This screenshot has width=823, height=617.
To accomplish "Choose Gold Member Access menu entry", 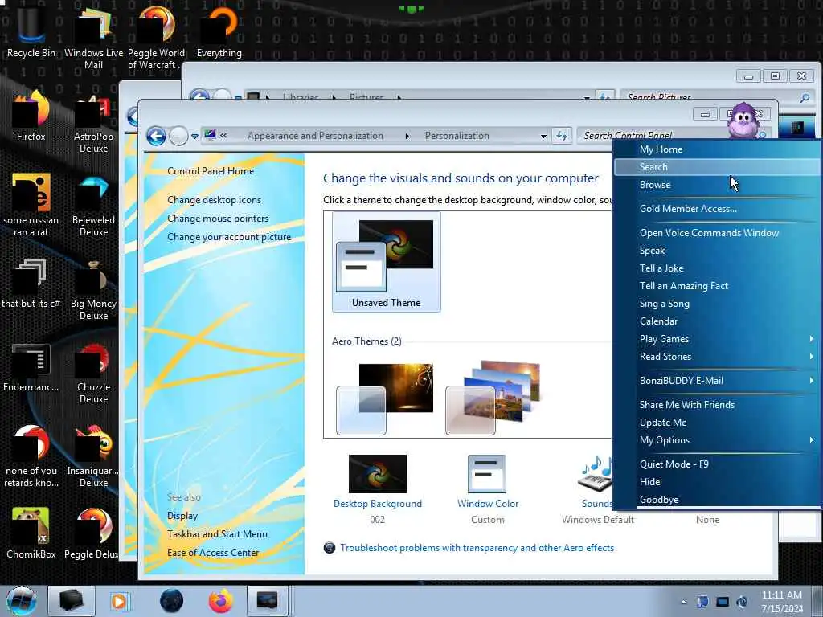I will (716, 209).
